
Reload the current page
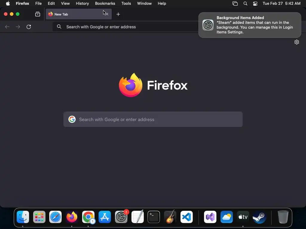(29, 27)
